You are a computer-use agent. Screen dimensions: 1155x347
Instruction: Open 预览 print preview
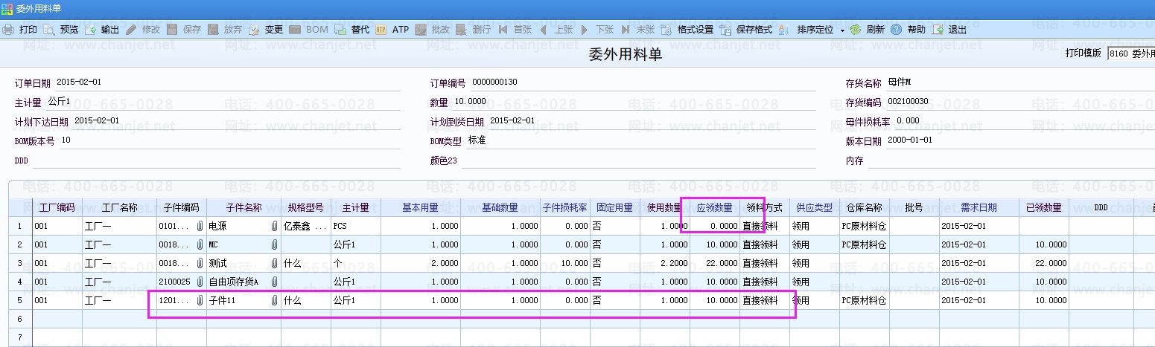pos(49,30)
